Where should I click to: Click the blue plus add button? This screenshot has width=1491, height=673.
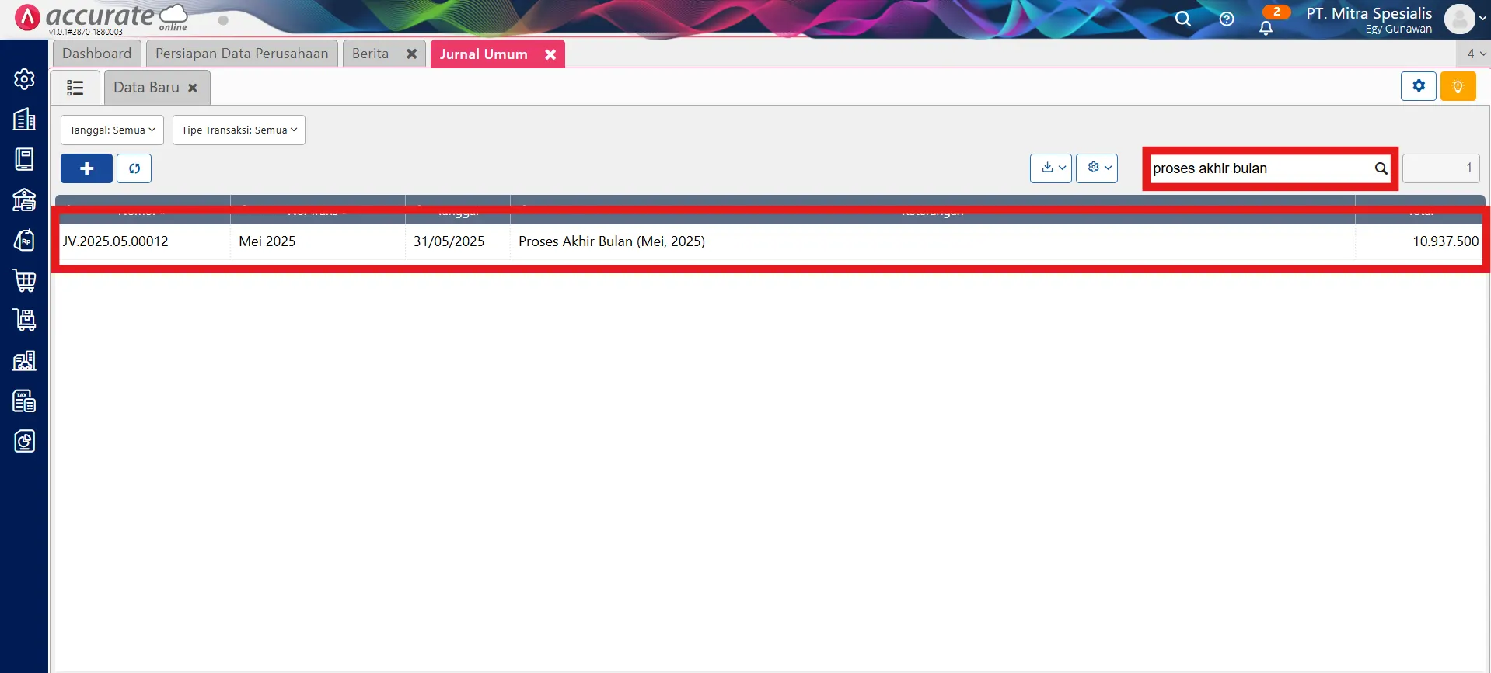point(86,168)
